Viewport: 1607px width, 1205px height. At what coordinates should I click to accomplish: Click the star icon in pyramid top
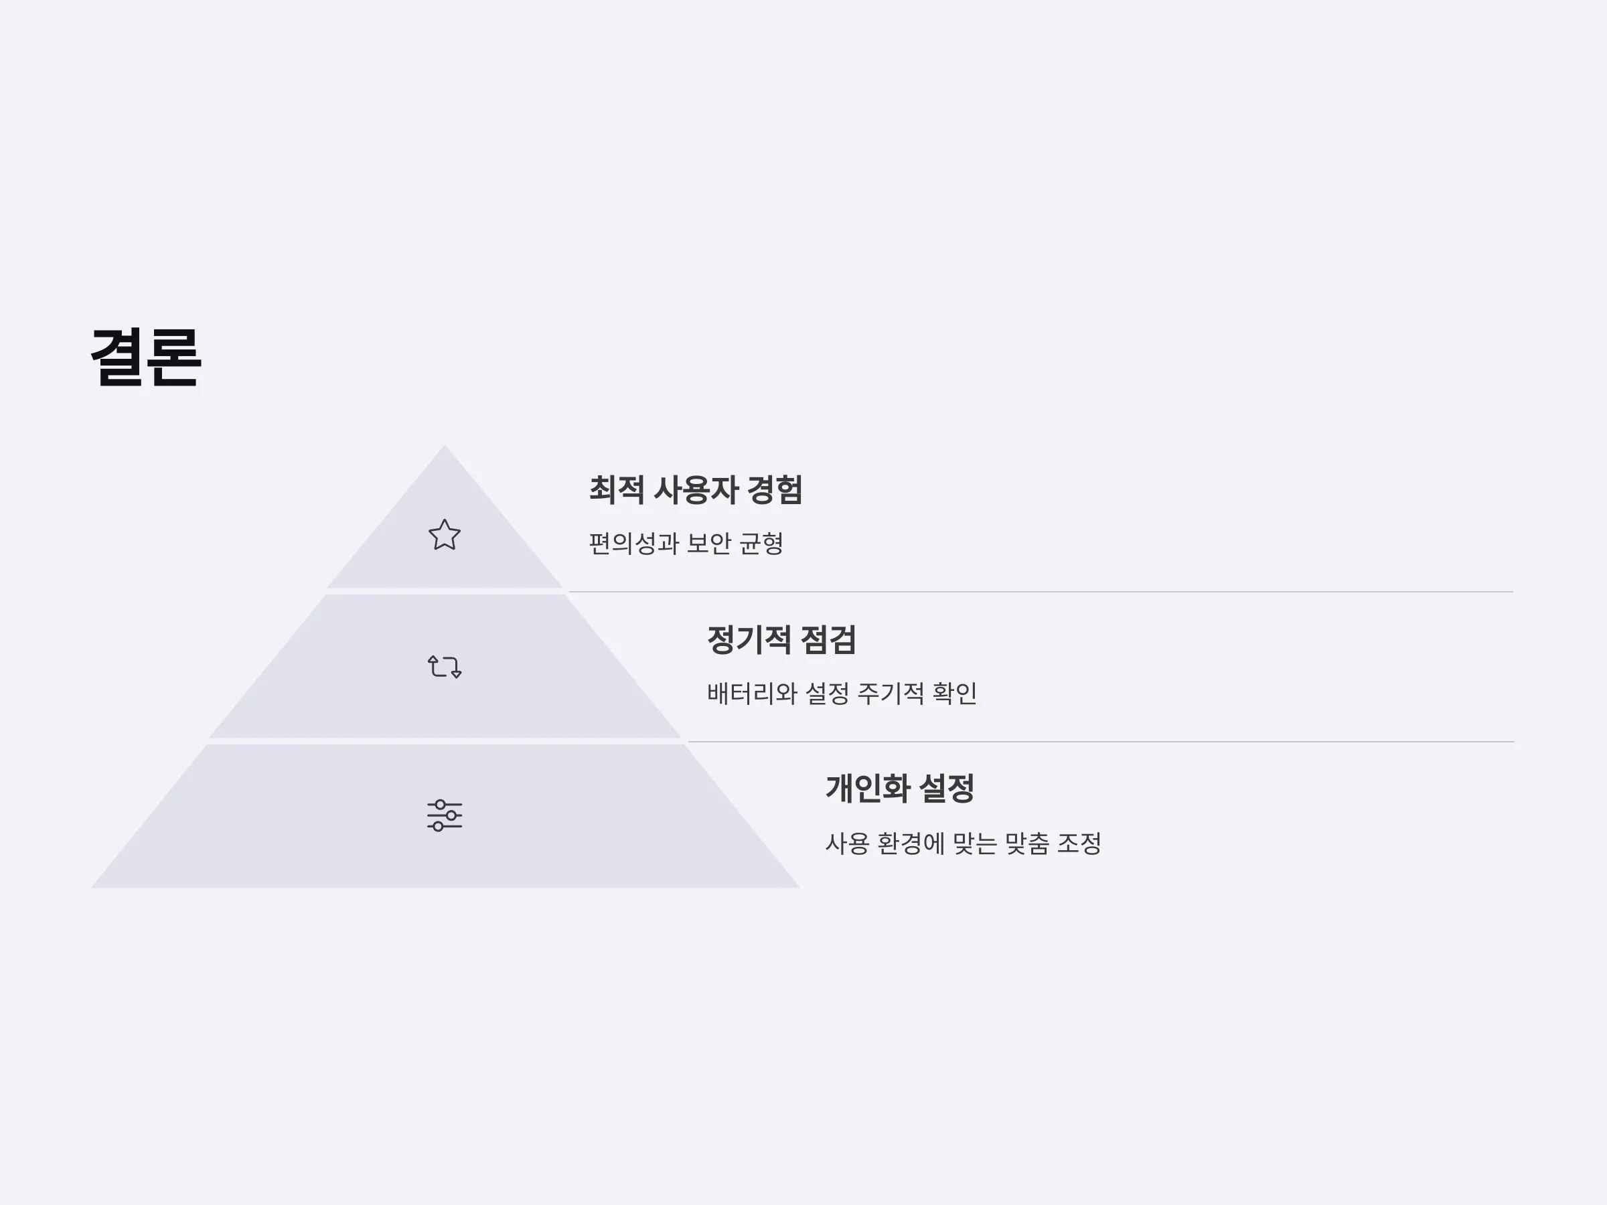[x=444, y=536]
